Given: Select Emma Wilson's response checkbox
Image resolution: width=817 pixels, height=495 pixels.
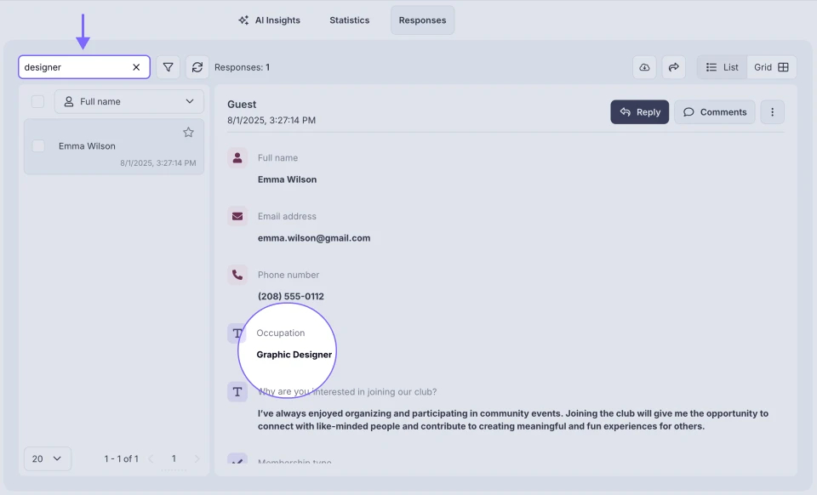Looking at the screenshot, I should [x=37, y=145].
